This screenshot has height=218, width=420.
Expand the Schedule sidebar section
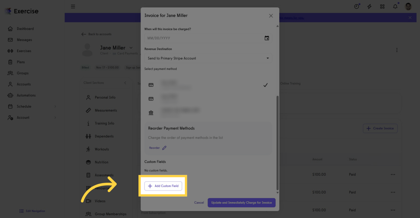pos(31,106)
